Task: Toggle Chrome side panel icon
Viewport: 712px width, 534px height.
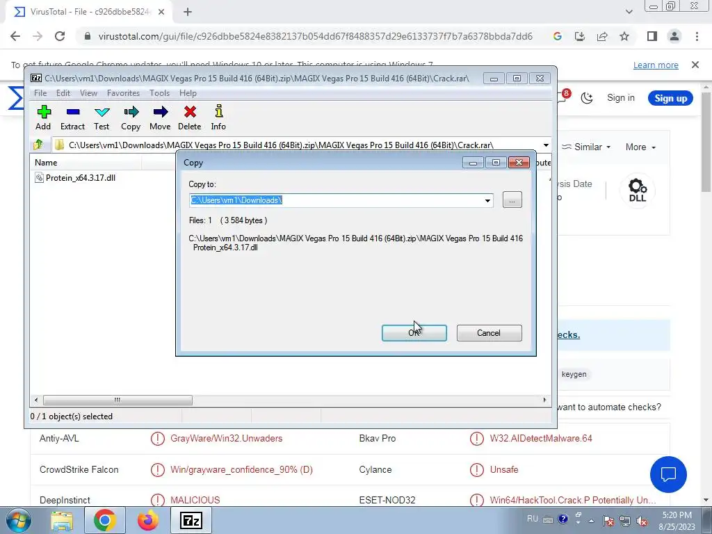Action: pyautogui.click(x=652, y=36)
